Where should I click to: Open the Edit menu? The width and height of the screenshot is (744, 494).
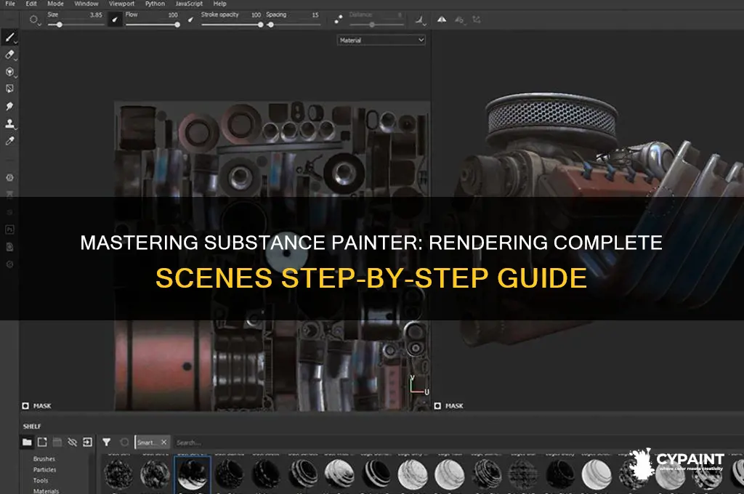[x=31, y=4]
